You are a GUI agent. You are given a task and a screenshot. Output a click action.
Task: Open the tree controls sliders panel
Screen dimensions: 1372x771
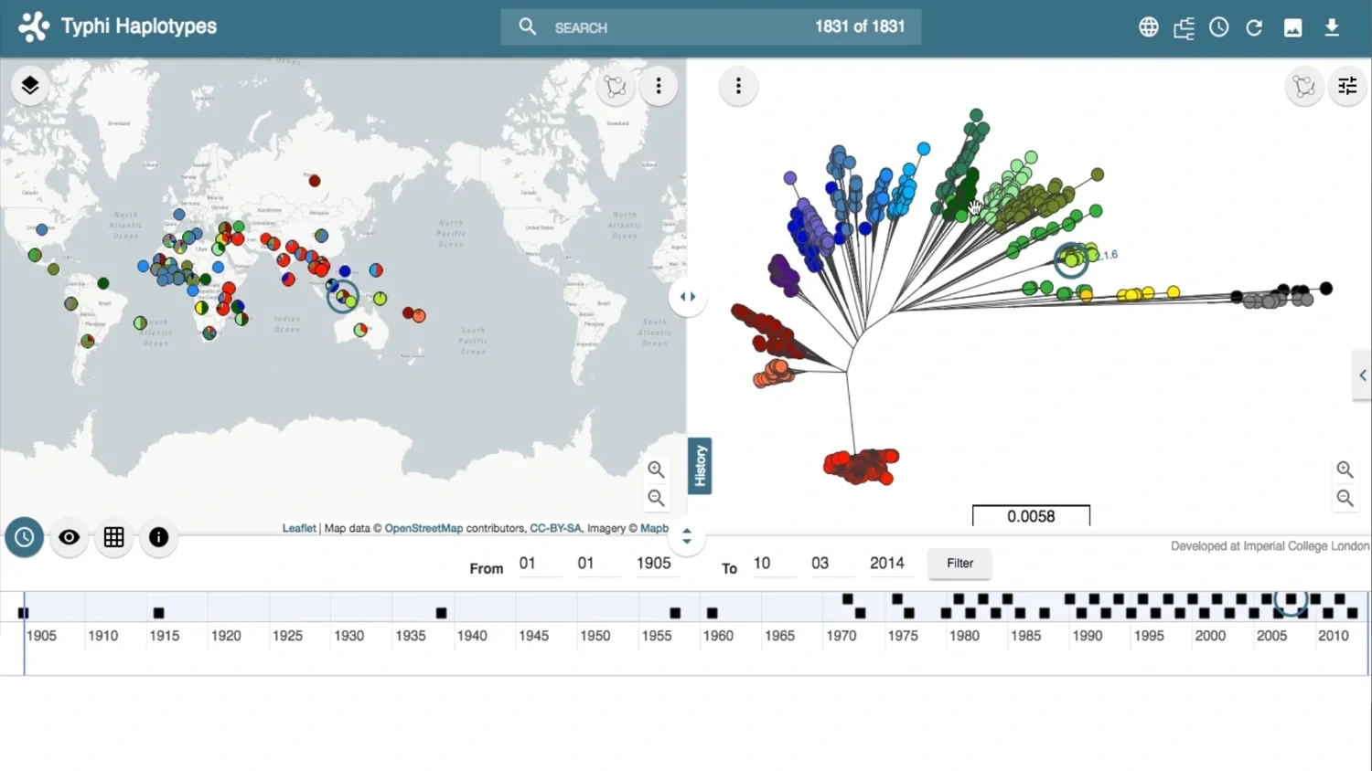click(x=1347, y=87)
